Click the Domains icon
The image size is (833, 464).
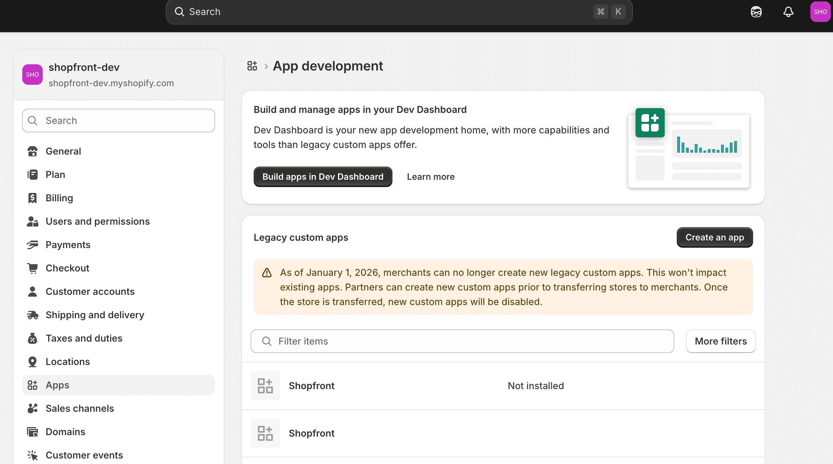[x=32, y=432]
